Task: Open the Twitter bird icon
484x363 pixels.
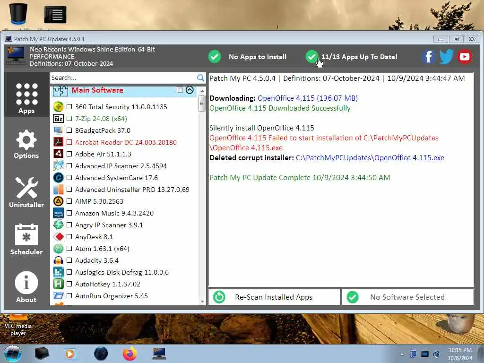Action: coord(446,57)
